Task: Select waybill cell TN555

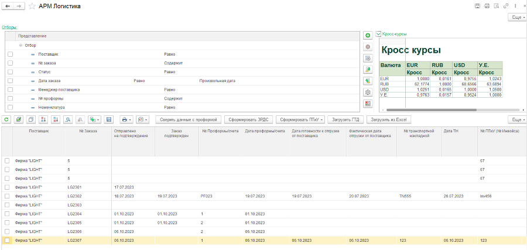Action: pos(405,196)
